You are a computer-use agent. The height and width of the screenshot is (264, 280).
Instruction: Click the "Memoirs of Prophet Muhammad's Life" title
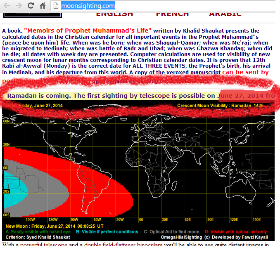point(88,31)
